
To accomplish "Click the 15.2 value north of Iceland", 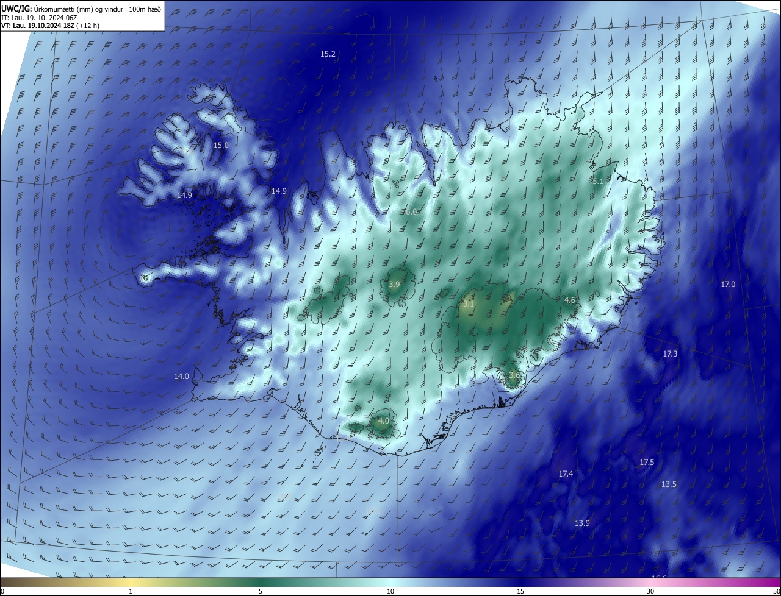I will pyautogui.click(x=328, y=54).
